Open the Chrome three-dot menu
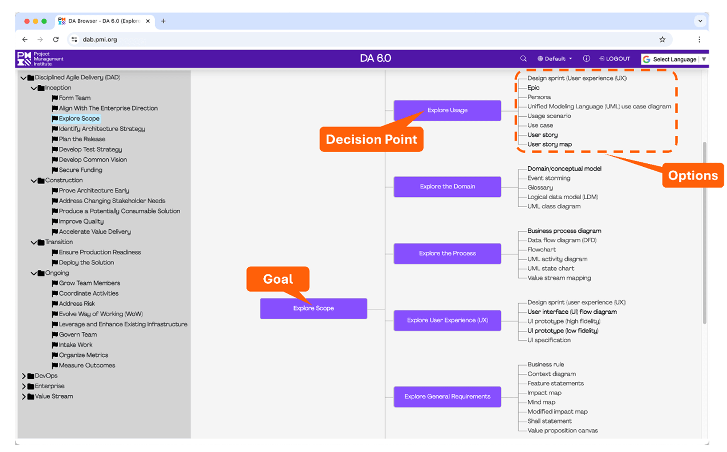 coord(699,39)
